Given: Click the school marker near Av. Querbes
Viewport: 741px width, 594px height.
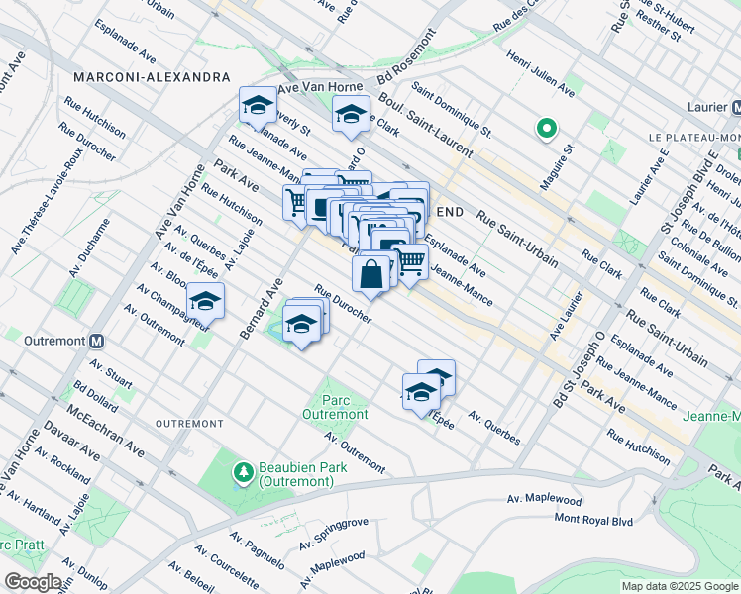Looking at the screenshot, I should [x=420, y=391].
